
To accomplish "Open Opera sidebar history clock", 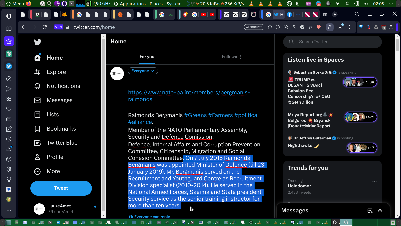I will [9, 139].
